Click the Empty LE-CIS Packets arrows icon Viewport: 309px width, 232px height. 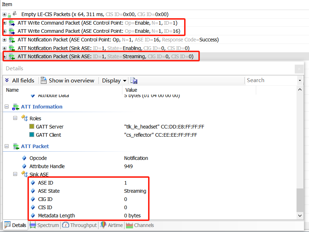click(15, 14)
